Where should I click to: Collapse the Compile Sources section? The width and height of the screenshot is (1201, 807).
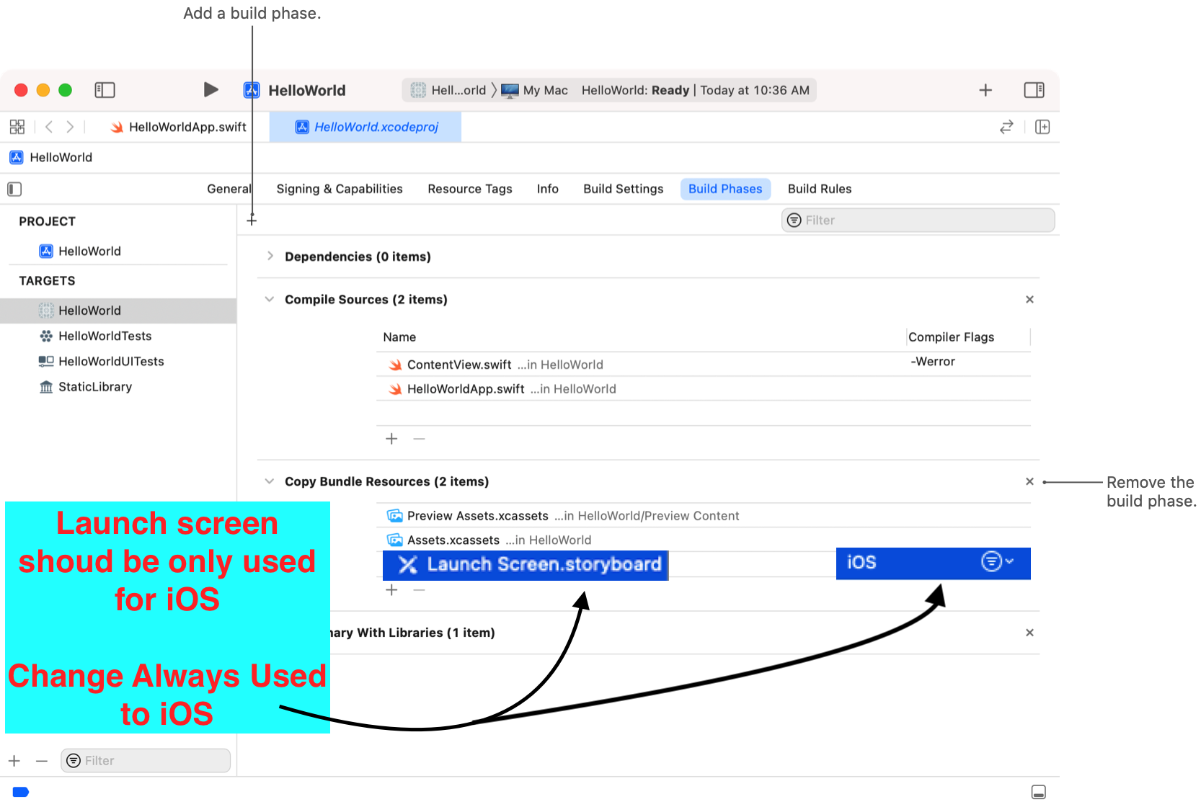270,299
